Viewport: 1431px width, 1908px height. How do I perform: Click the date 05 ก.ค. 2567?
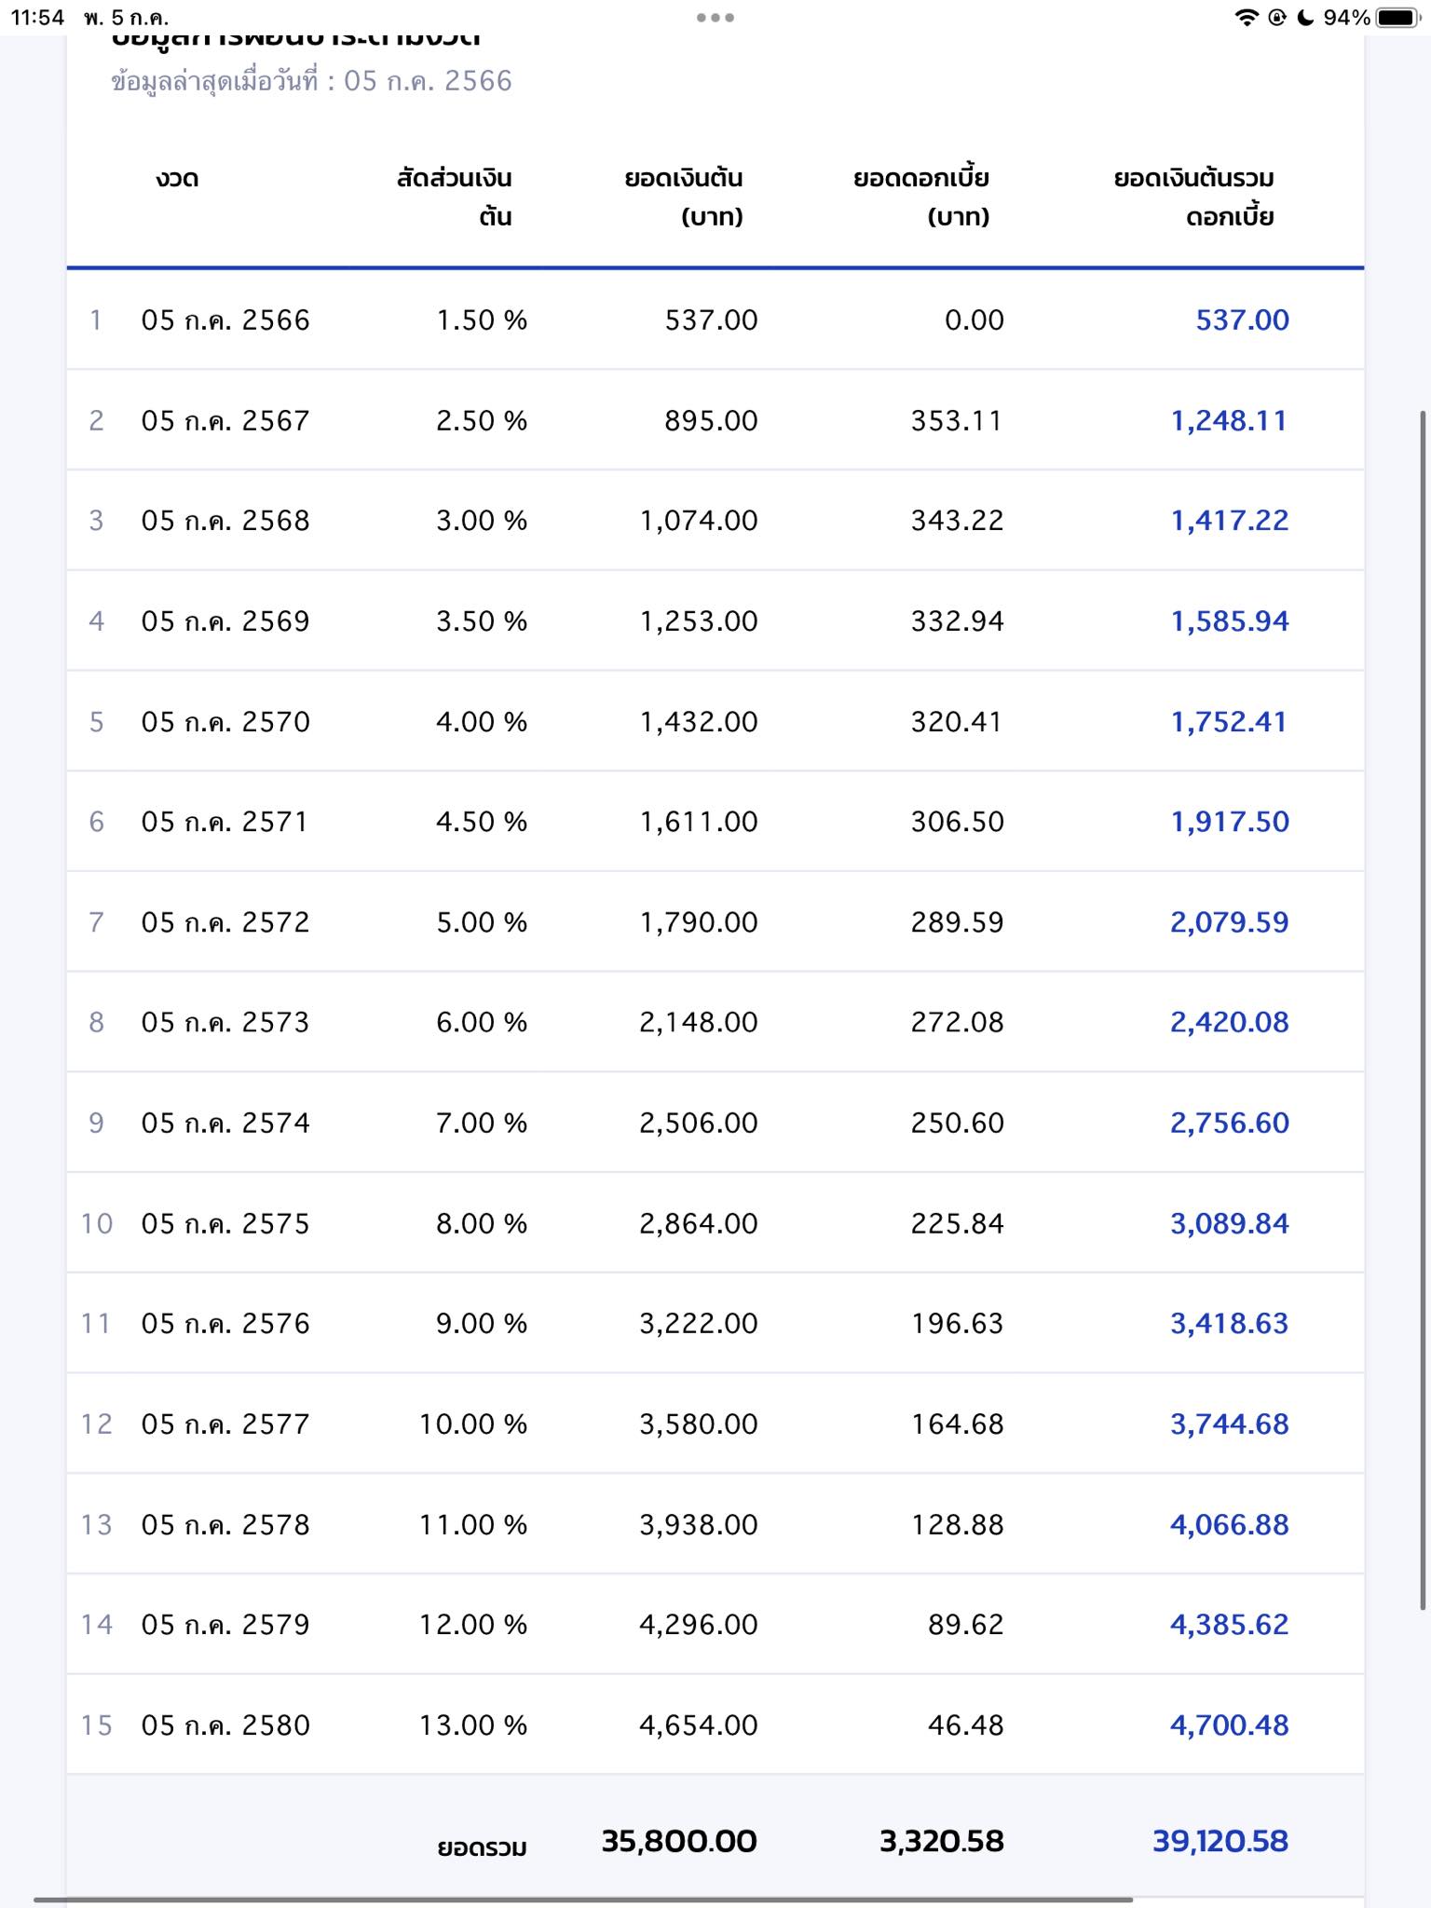click(225, 420)
